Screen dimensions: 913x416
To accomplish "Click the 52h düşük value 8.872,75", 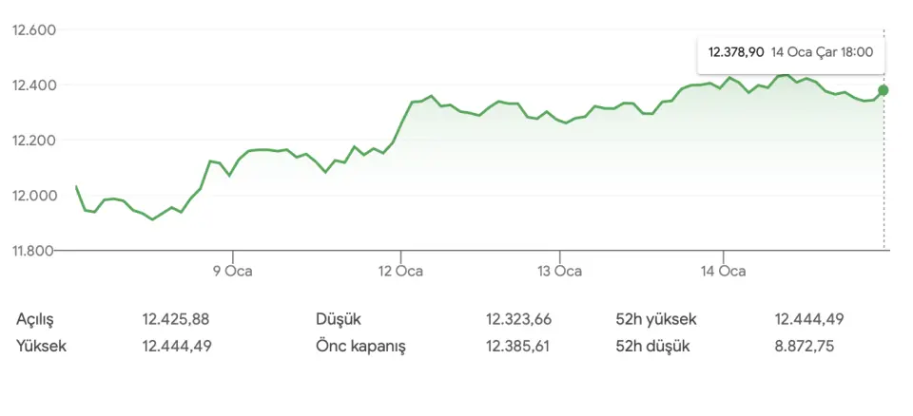I will [805, 346].
